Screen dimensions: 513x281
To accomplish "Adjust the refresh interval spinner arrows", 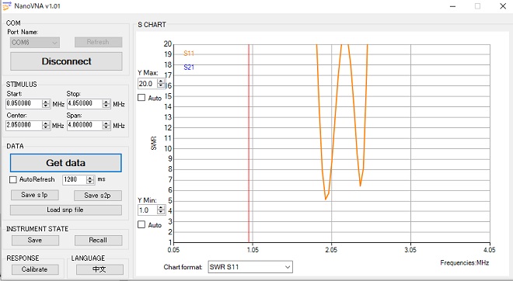I will 90,179.
